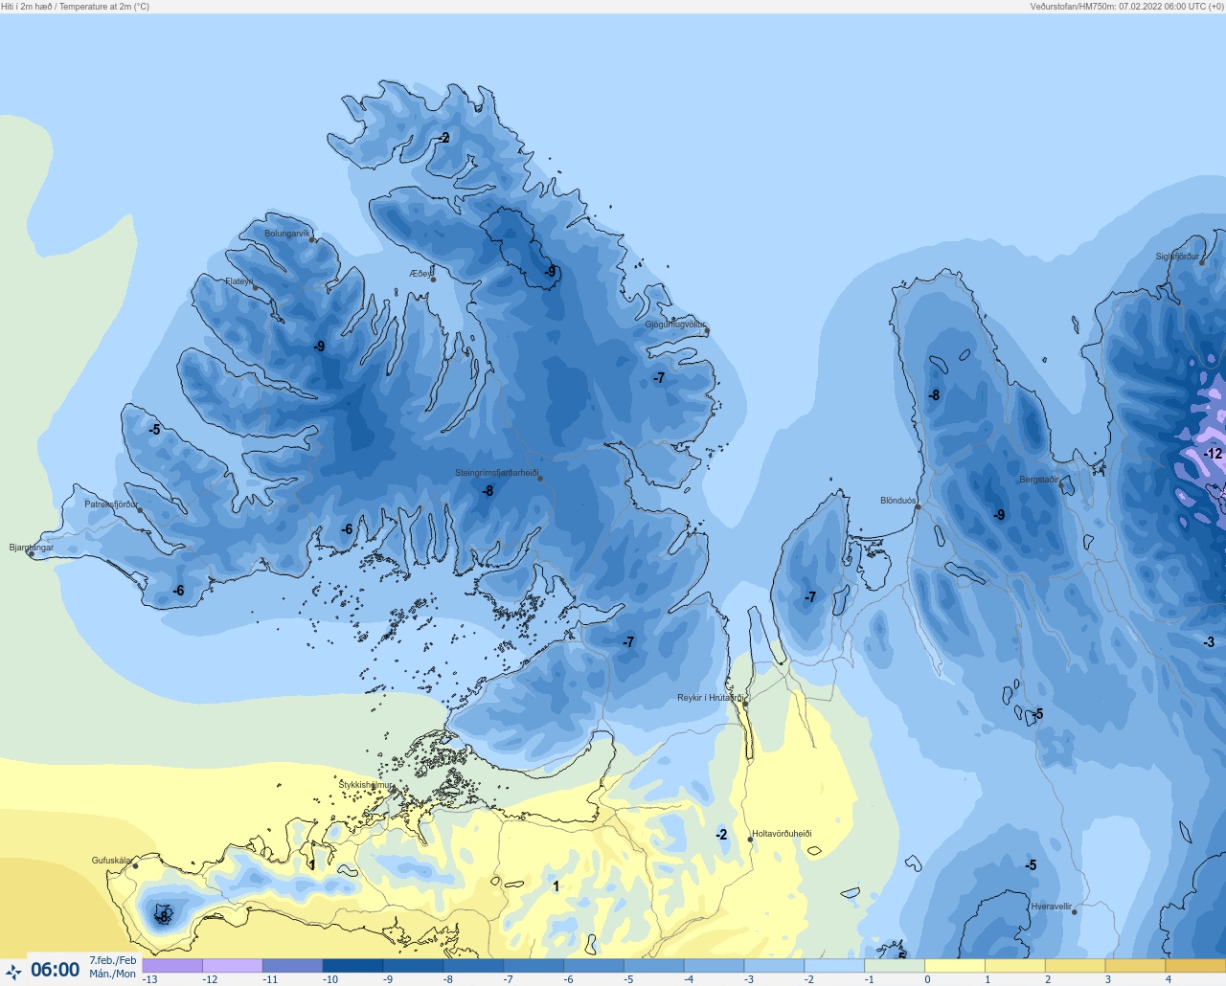Click the Bjargtangar station label

pos(32,548)
